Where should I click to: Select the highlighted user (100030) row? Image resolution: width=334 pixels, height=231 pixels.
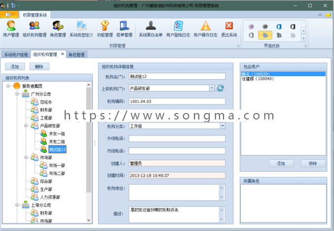coord(283,74)
